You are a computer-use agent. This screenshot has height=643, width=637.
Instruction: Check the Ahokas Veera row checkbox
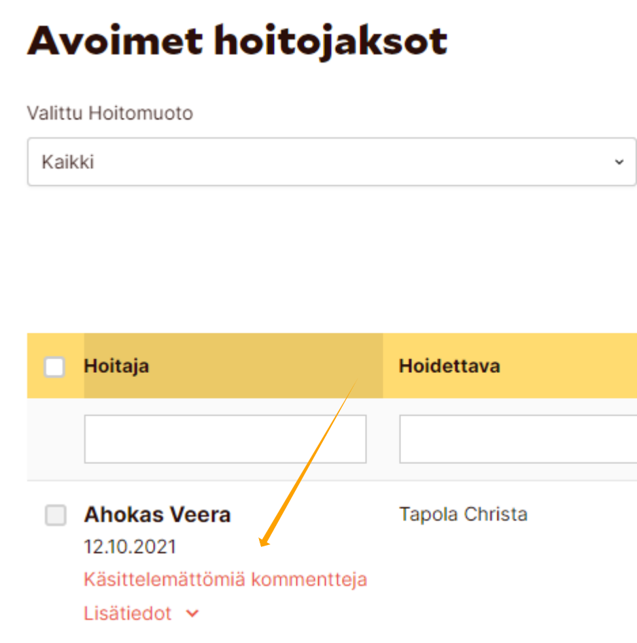pyautogui.click(x=56, y=515)
